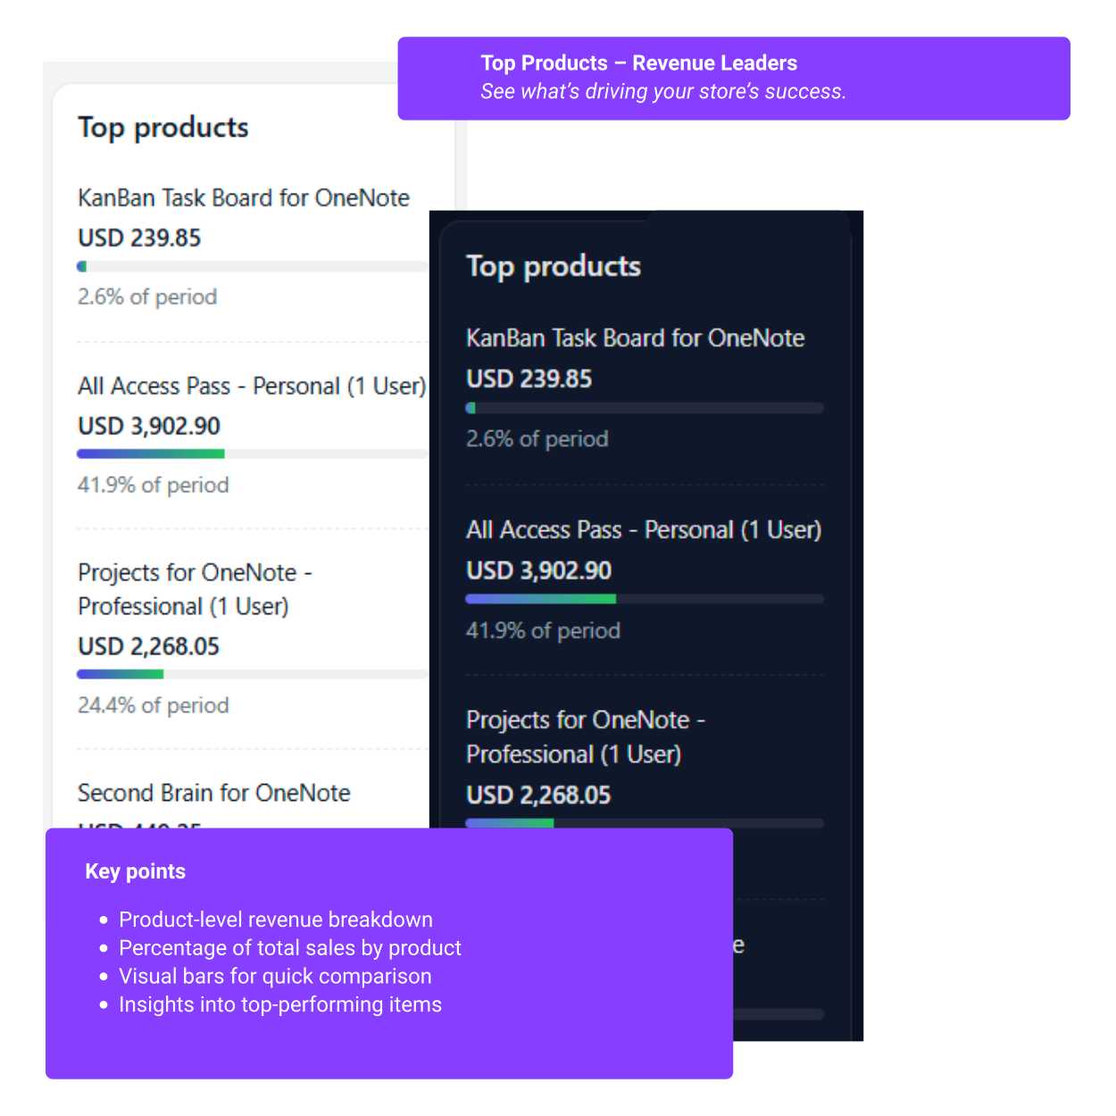Click the 2.6% progress bar in dark panel

coord(645,408)
